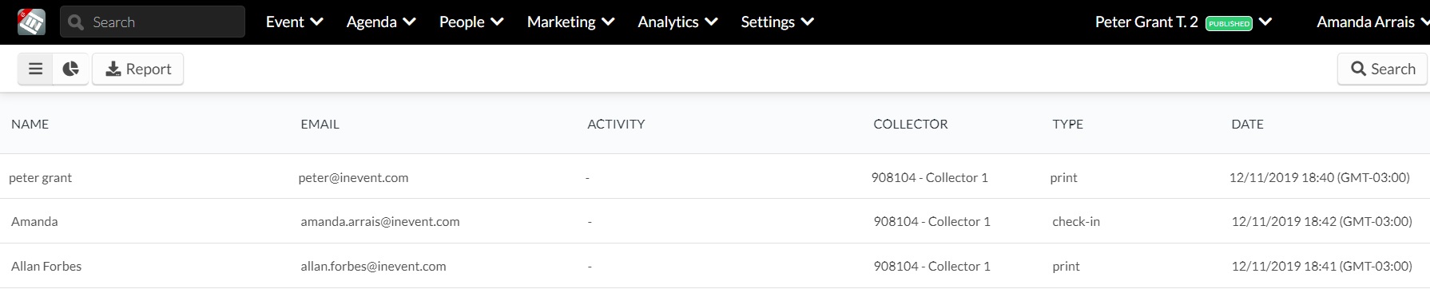Viewport: 1430px width, 301px height.
Task: Click the magnifier icon in top search box
Action: coord(77,22)
